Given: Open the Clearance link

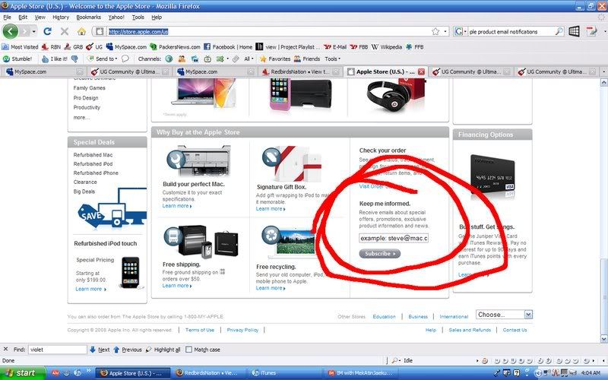Looking at the screenshot, I should (x=85, y=182).
